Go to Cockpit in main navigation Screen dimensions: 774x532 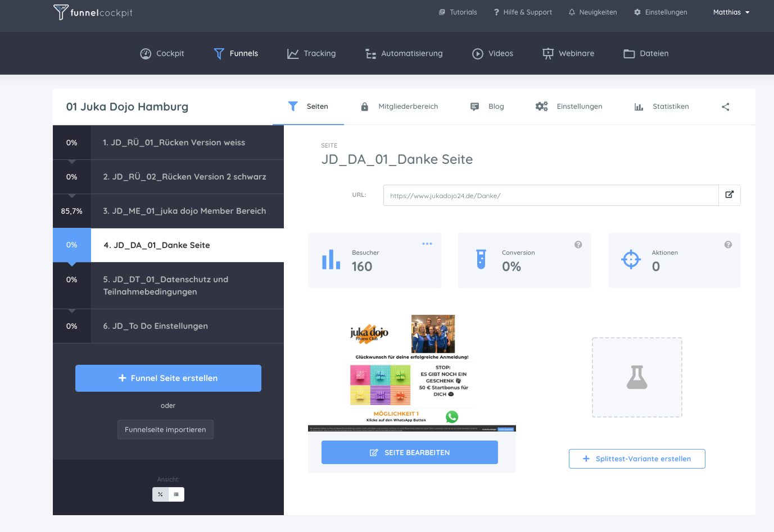click(162, 53)
